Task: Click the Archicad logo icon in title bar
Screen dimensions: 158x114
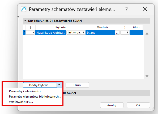Action: [24, 9]
